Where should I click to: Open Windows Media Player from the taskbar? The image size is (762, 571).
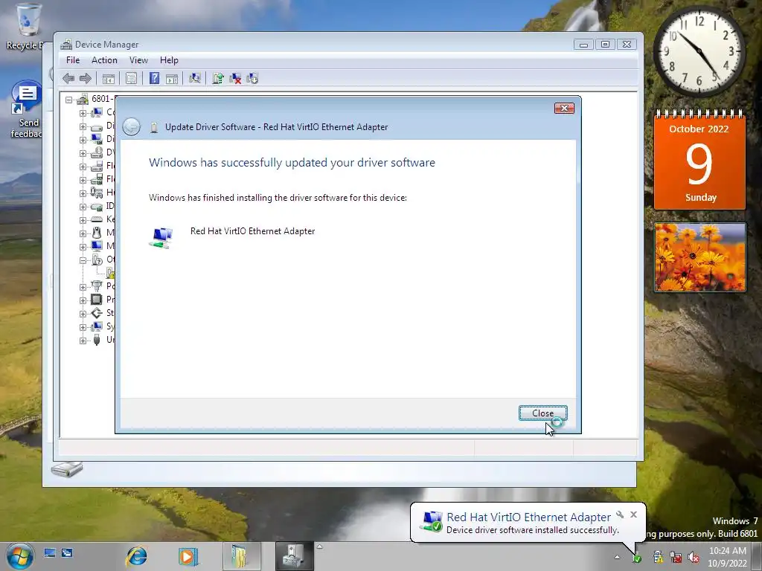click(188, 556)
